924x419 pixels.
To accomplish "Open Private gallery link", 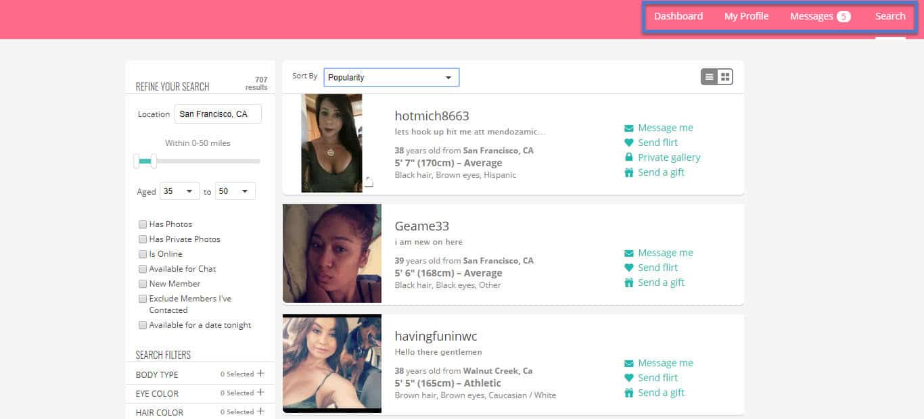I will pos(669,157).
